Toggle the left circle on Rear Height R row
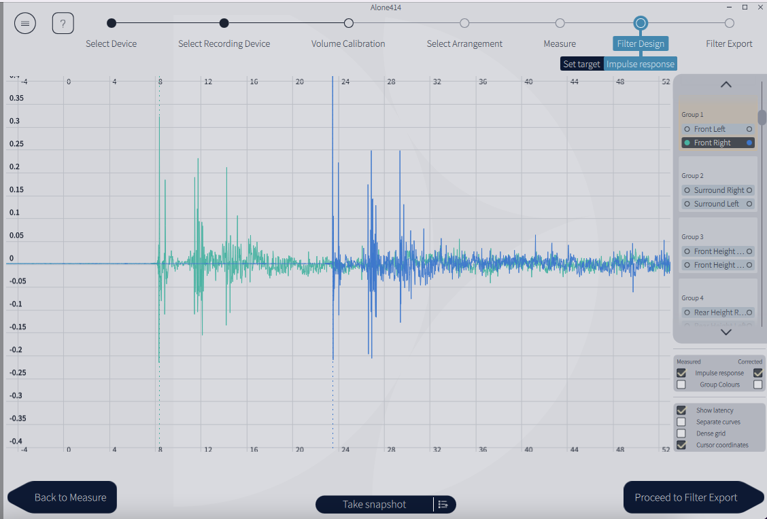Screen dimensions: 767x519 (687, 312)
